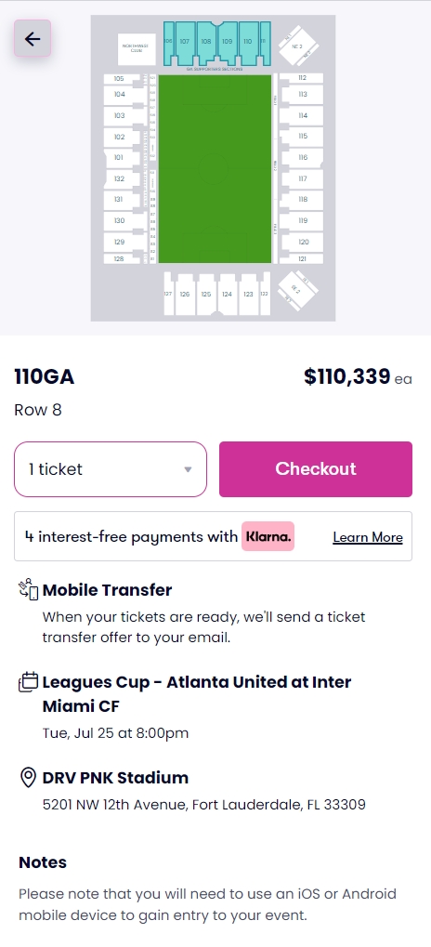Select the Northwest Club area on the map
Viewport: 431px width, 947px height.
coord(137,48)
